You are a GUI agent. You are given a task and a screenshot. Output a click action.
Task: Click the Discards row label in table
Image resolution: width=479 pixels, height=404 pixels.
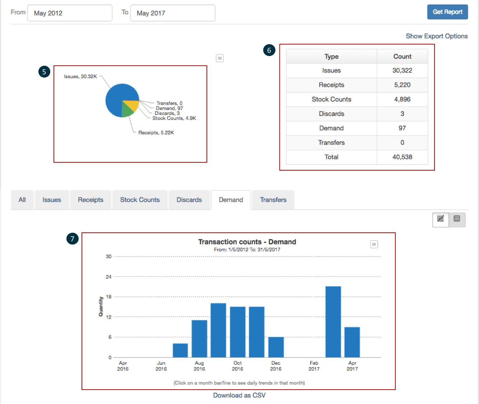pyautogui.click(x=331, y=114)
